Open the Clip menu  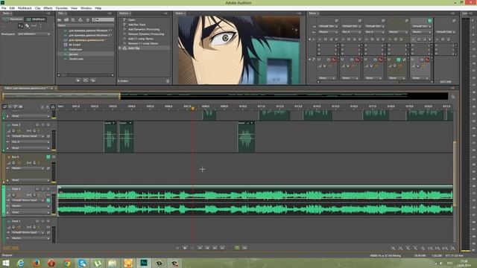tap(37, 8)
